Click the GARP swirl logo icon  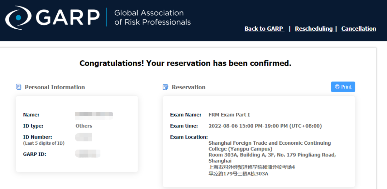coord(18,17)
